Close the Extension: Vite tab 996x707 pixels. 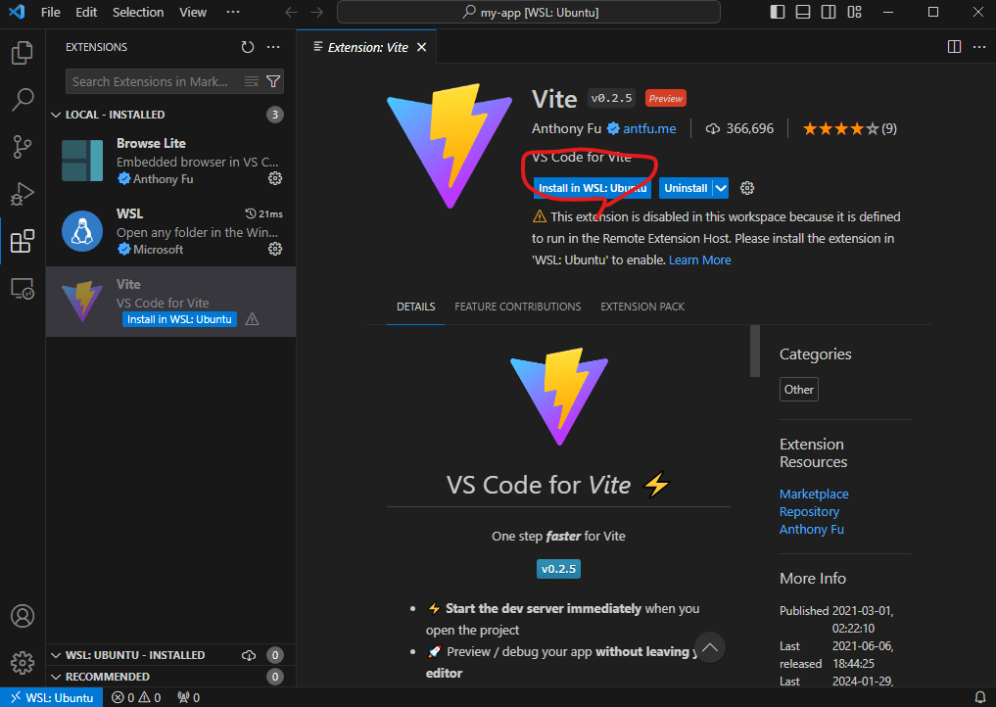click(x=421, y=48)
